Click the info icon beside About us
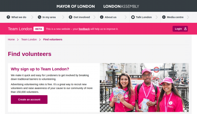 102,17
